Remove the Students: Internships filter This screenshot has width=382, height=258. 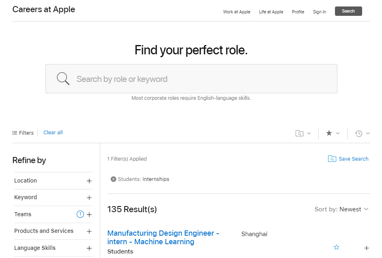[x=113, y=179]
